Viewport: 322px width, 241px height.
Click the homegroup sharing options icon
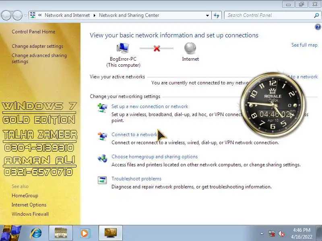tap(102, 158)
